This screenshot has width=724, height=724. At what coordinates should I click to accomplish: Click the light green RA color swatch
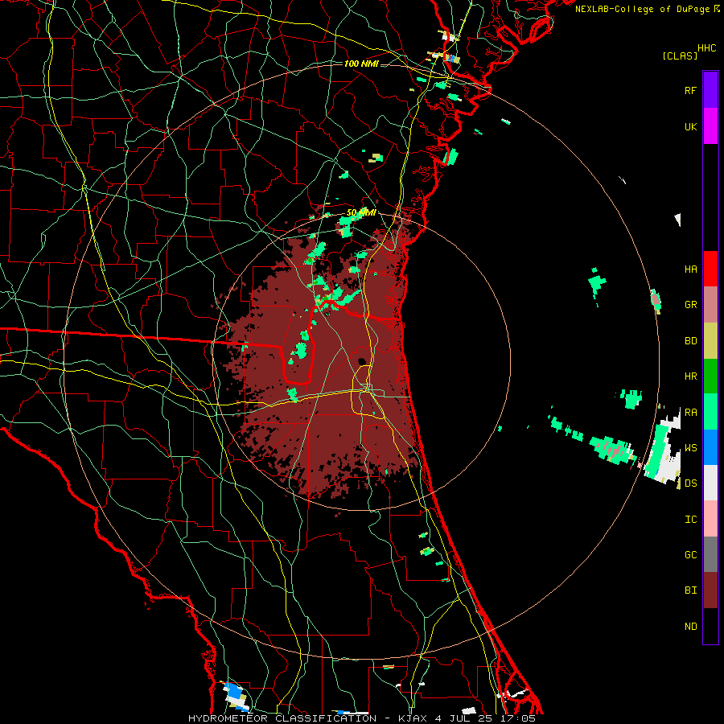710,412
